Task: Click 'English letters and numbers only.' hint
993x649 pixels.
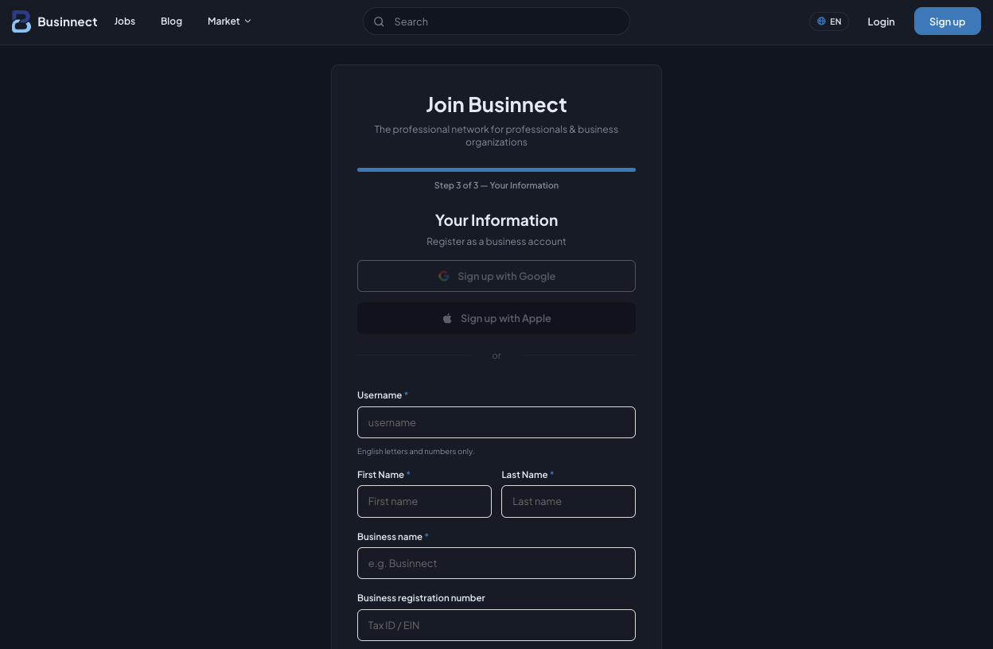Action: [x=415, y=452]
